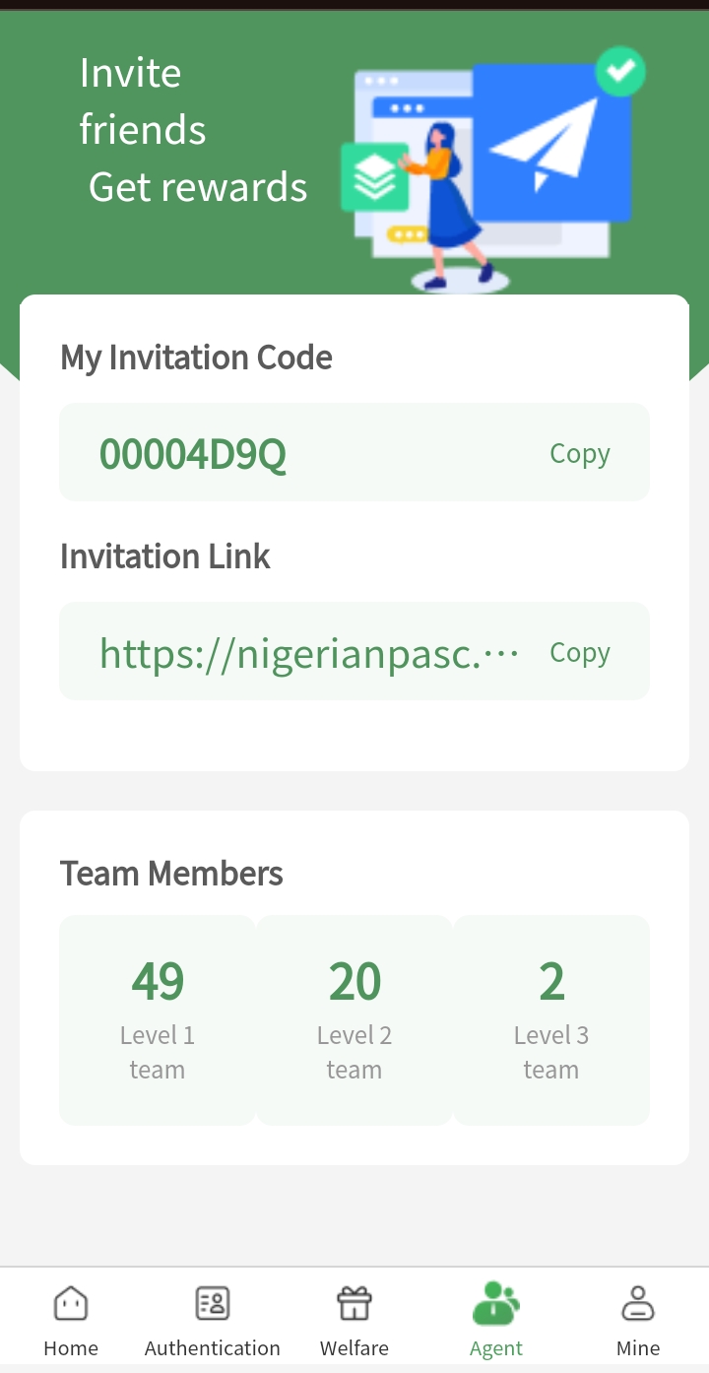This screenshot has height=1373, width=709.
Task: Tap the Welfare gift box icon
Action: pos(354,1303)
